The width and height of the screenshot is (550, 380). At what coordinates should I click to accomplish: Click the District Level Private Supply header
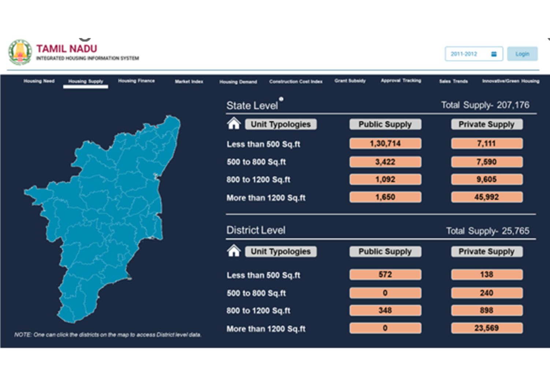tap(486, 252)
